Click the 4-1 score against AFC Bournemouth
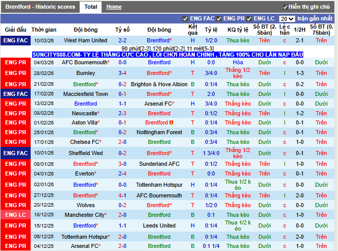Image resolution: width=338 pixels, height=251 pixels. point(123,195)
